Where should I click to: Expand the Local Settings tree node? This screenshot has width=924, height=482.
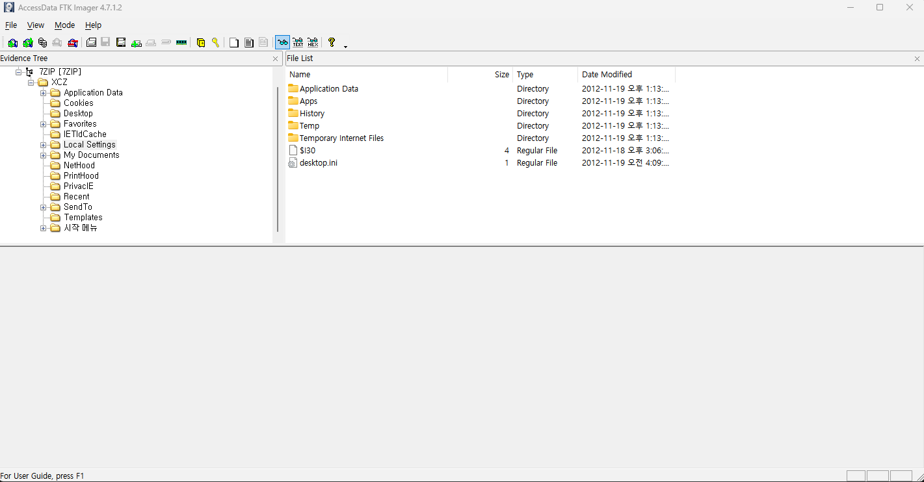click(44, 145)
